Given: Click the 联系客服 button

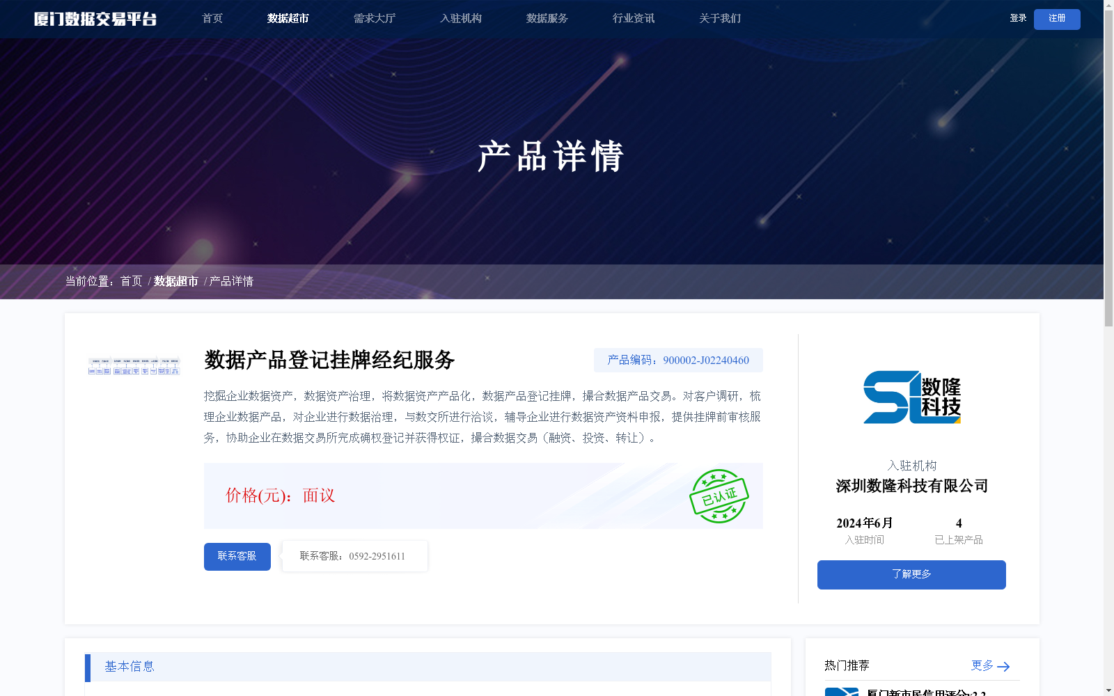Looking at the screenshot, I should (x=237, y=557).
